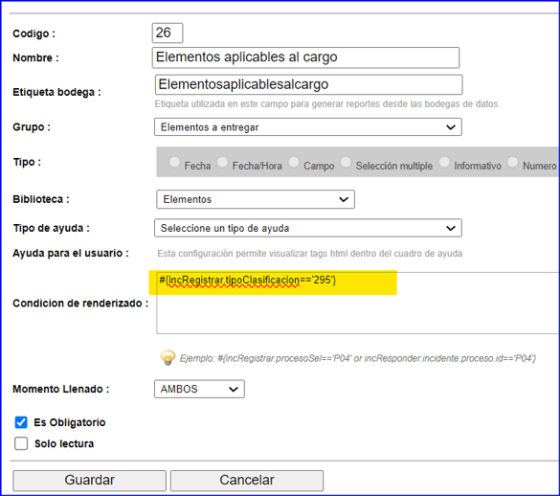Click the Guardar button

tap(90, 481)
